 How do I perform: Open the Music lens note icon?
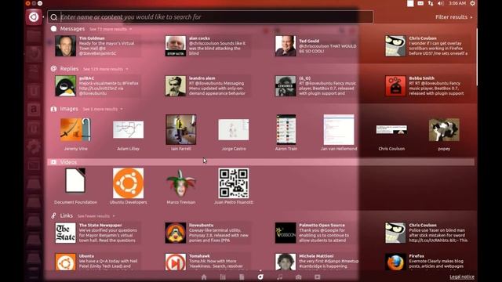point(279,277)
